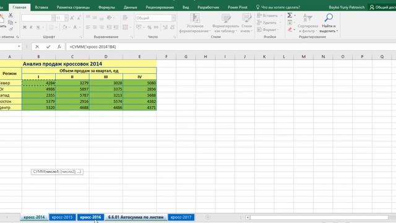Open Найти и выделить menu
Image resolution: width=396 pixels, height=223 pixels.
329,24
